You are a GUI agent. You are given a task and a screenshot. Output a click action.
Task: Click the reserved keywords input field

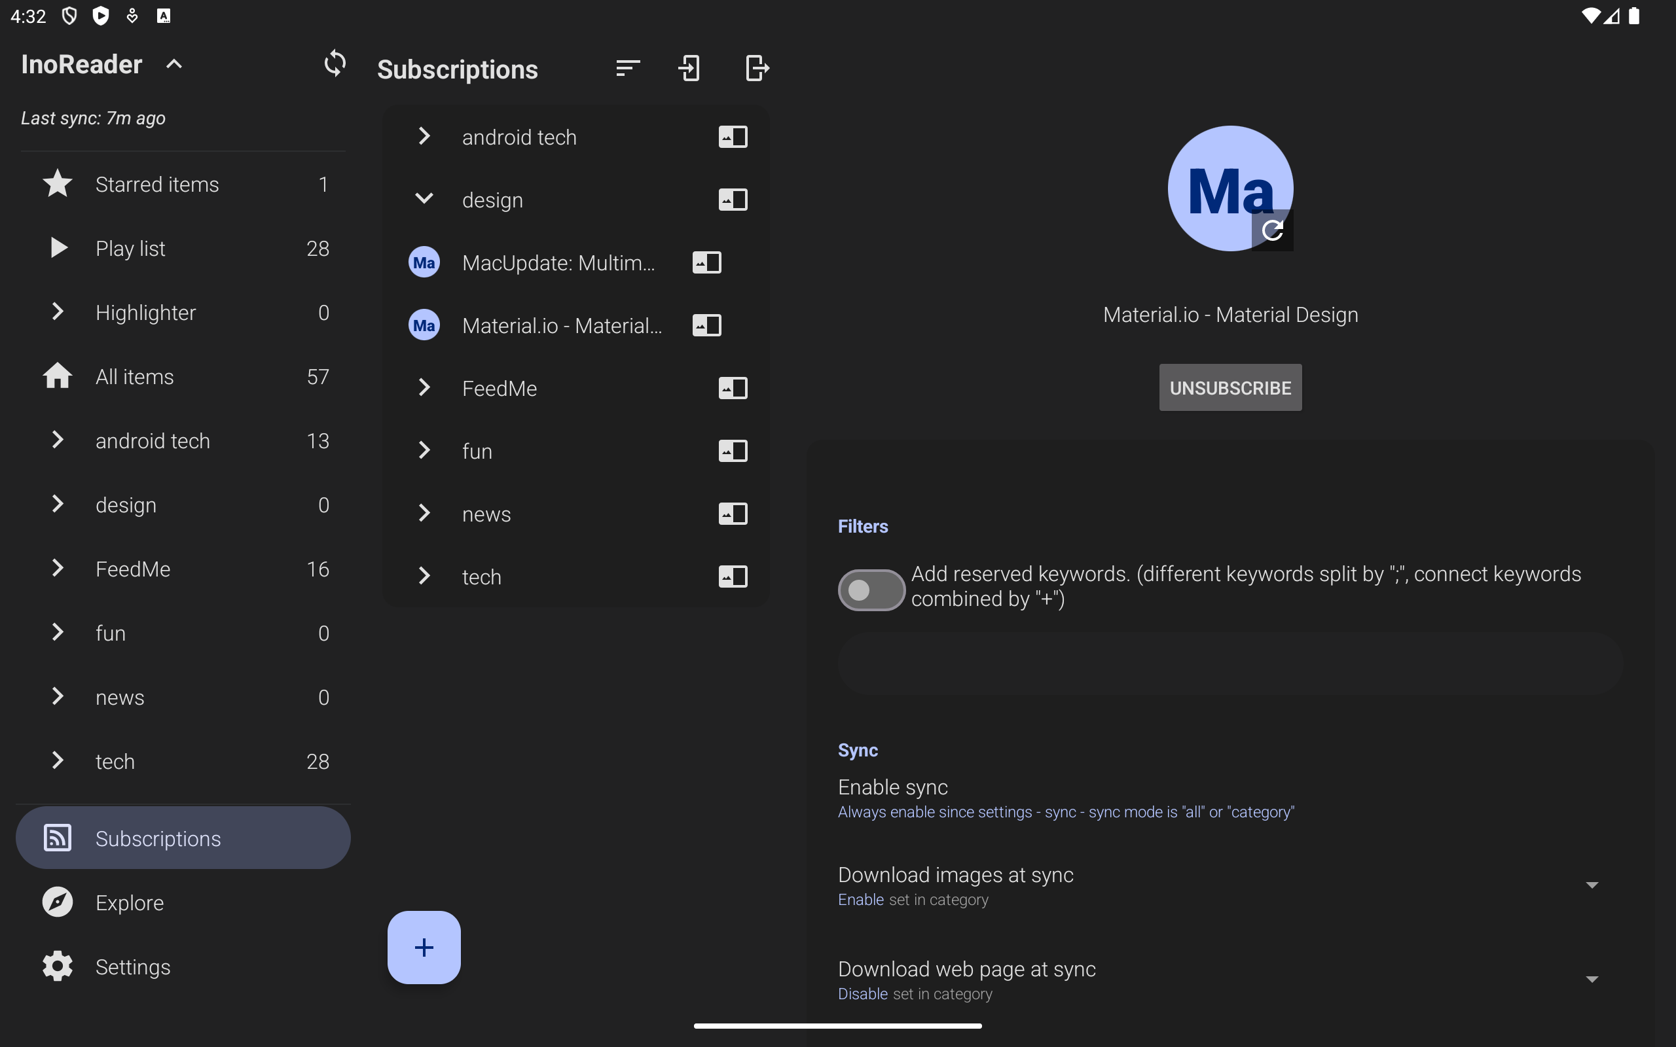coord(1230,664)
